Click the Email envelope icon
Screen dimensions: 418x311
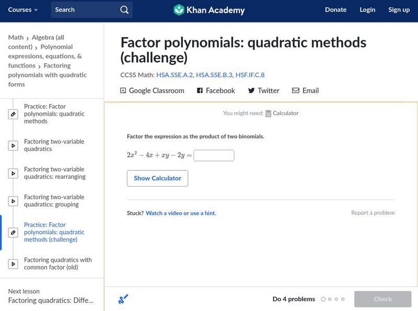coord(296,90)
